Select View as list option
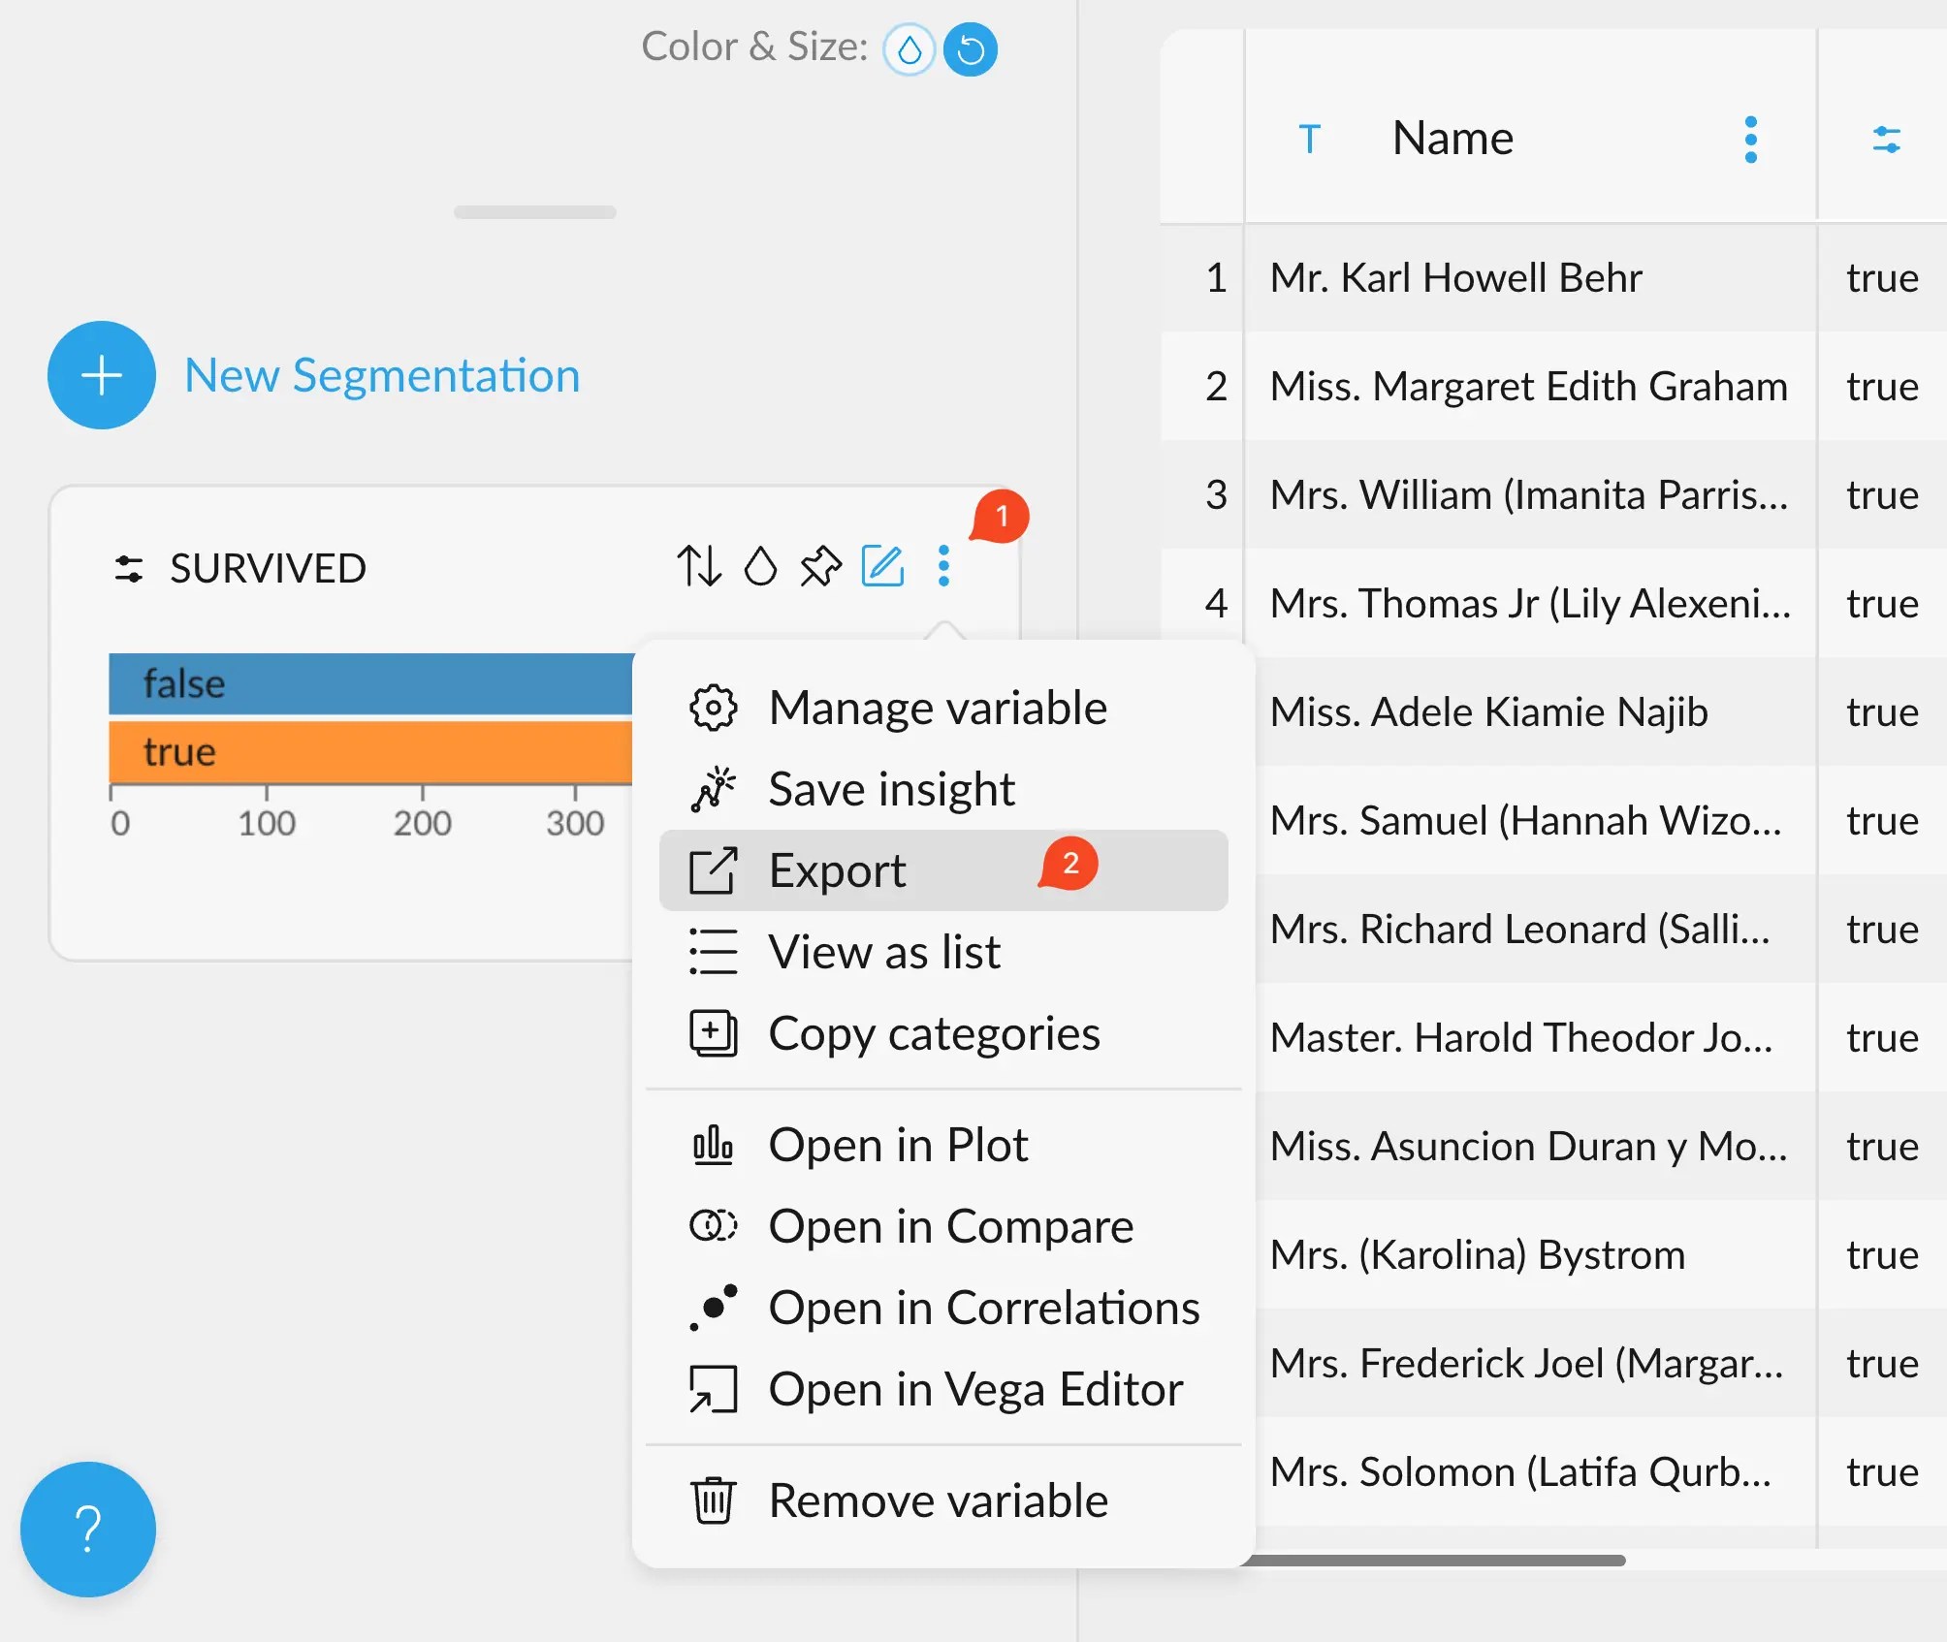1947x1642 pixels. tap(883, 952)
